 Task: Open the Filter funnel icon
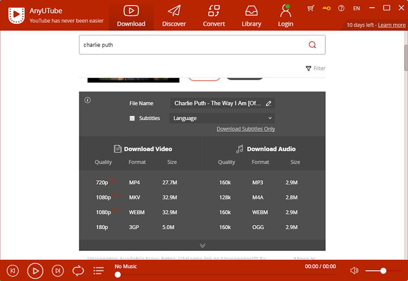[308, 69]
